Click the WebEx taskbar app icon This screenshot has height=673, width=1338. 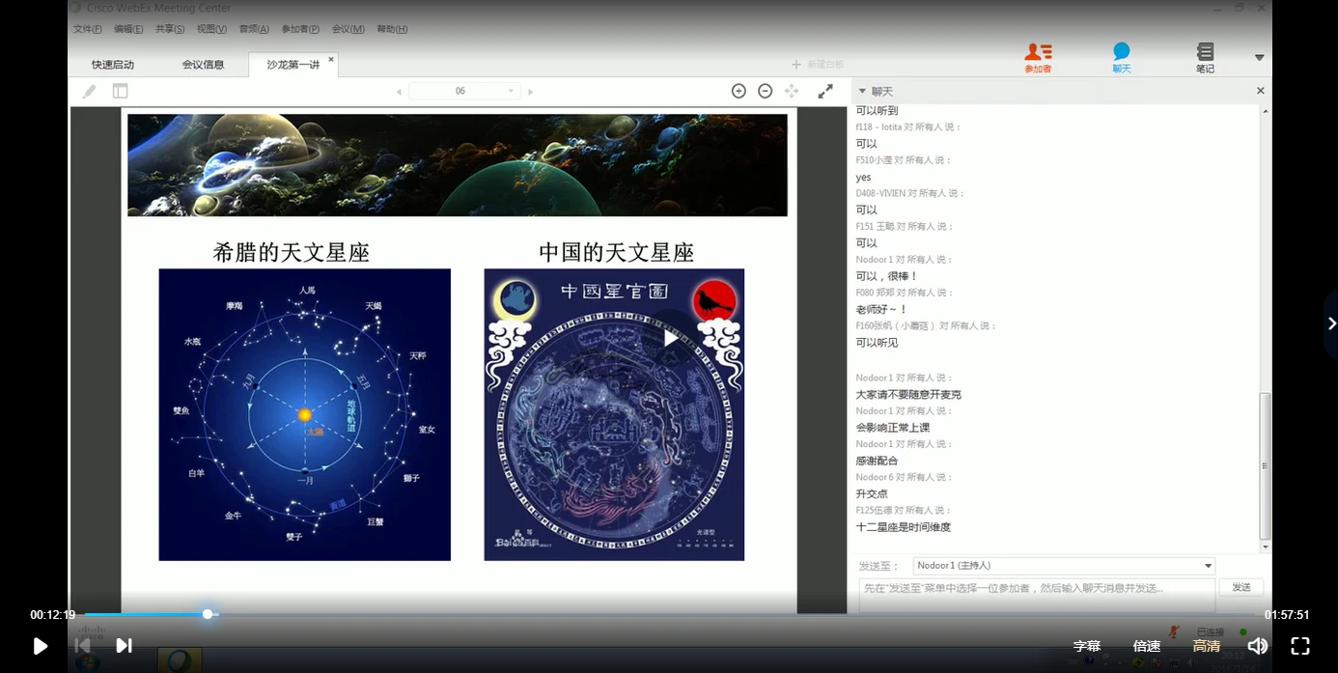(180, 660)
